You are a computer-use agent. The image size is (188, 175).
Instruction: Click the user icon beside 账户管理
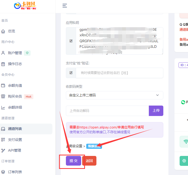coord(3,53)
